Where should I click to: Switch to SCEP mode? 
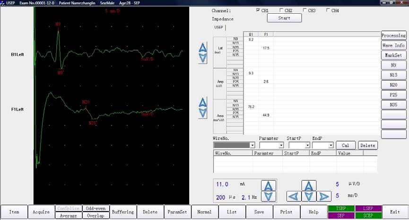pyautogui.click(x=368, y=216)
